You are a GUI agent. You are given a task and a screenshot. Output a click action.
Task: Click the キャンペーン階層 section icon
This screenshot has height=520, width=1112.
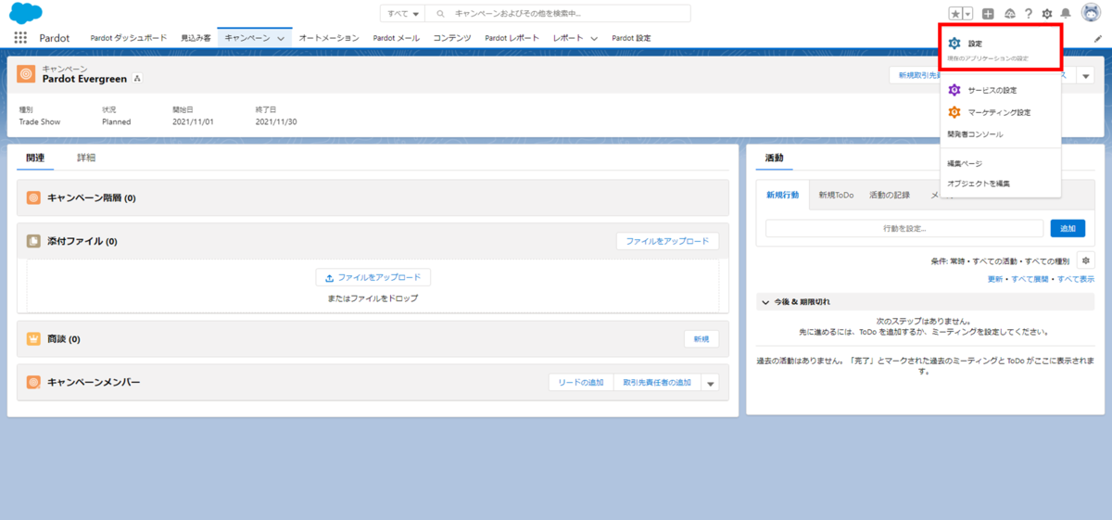click(x=33, y=198)
